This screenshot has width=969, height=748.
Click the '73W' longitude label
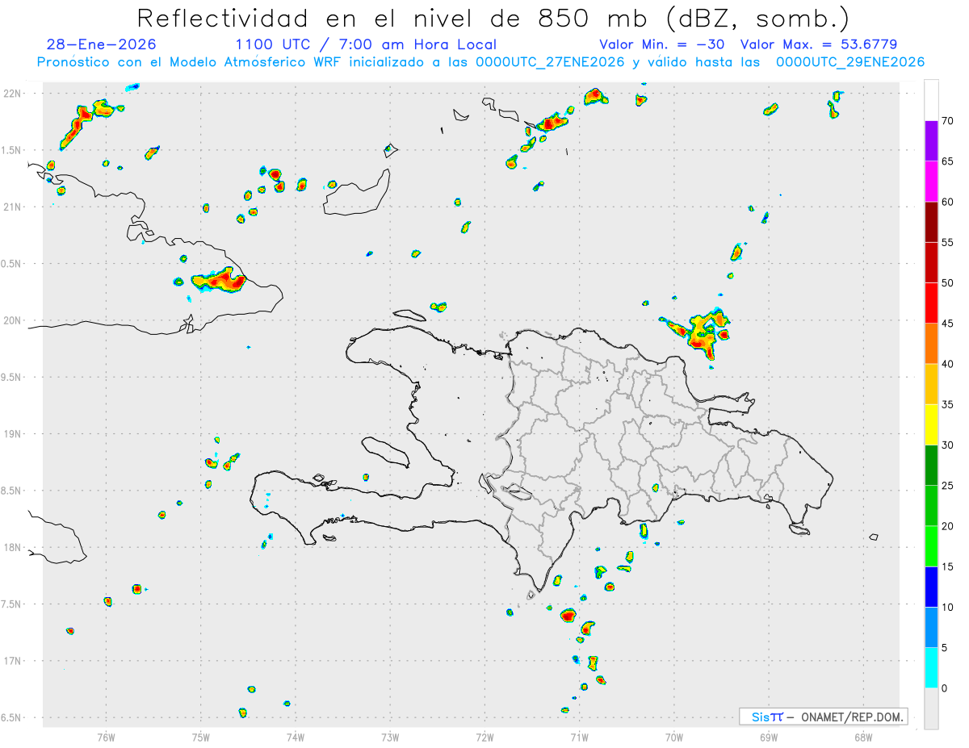pos(390,737)
